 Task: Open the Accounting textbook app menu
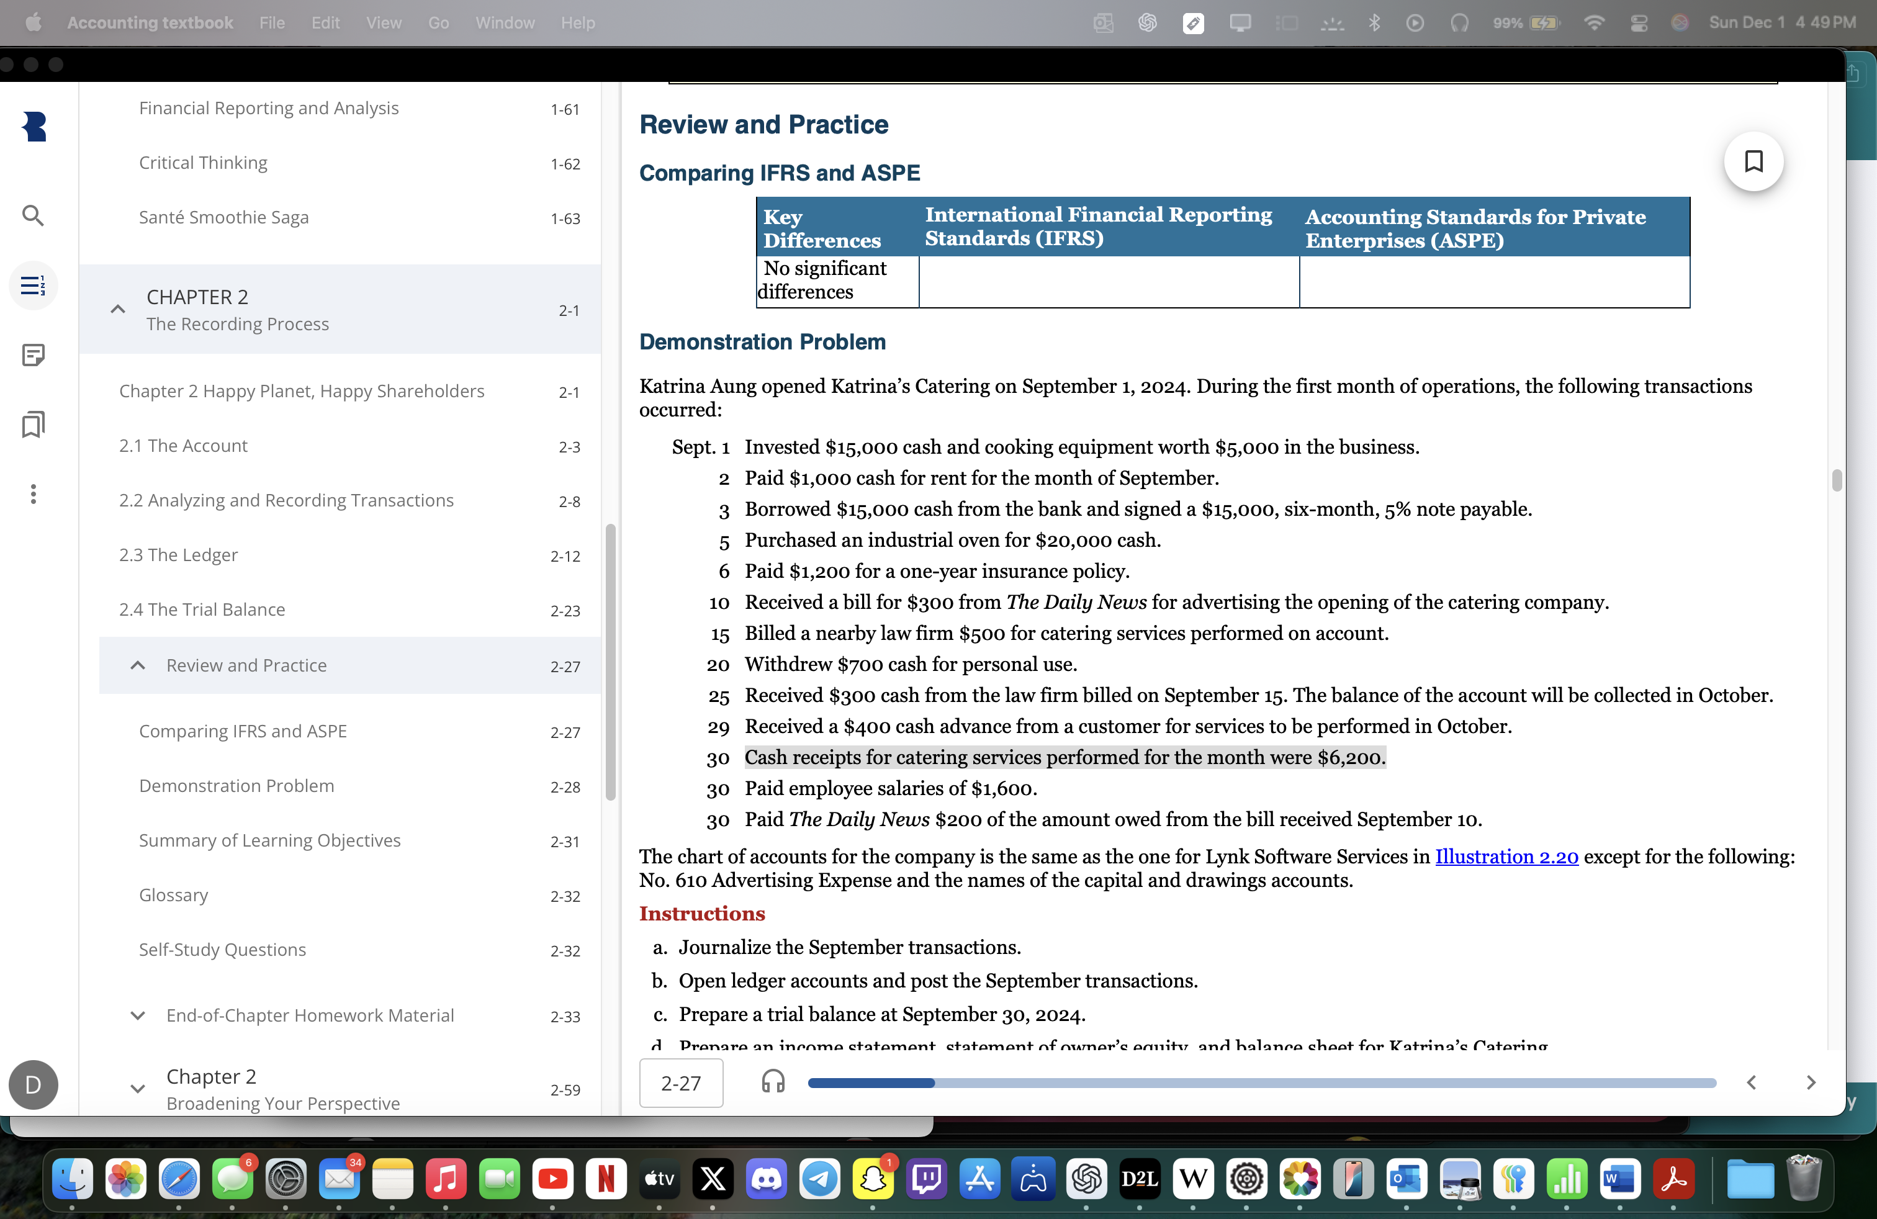(150, 23)
